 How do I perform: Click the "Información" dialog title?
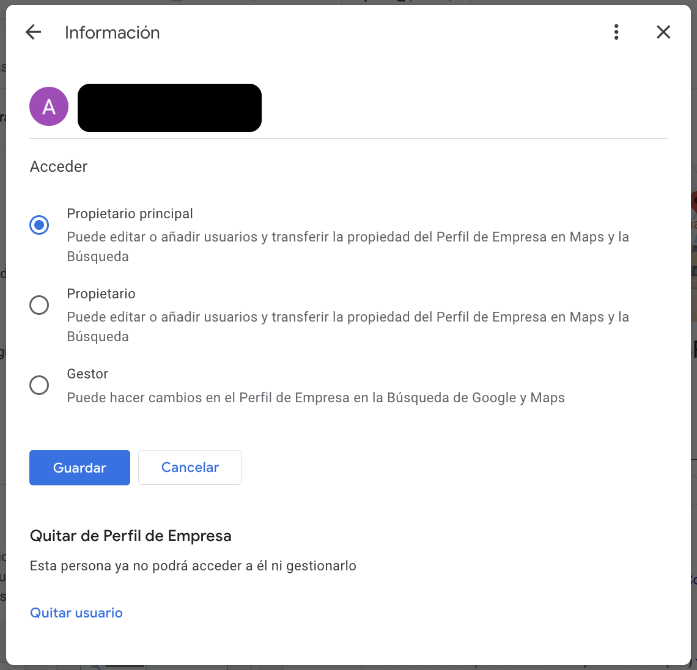tap(112, 32)
